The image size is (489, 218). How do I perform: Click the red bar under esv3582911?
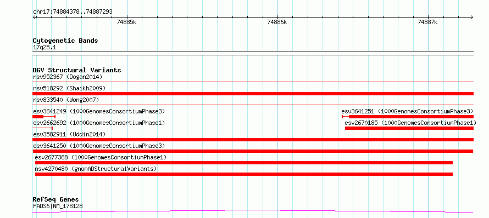pos(253,140)
